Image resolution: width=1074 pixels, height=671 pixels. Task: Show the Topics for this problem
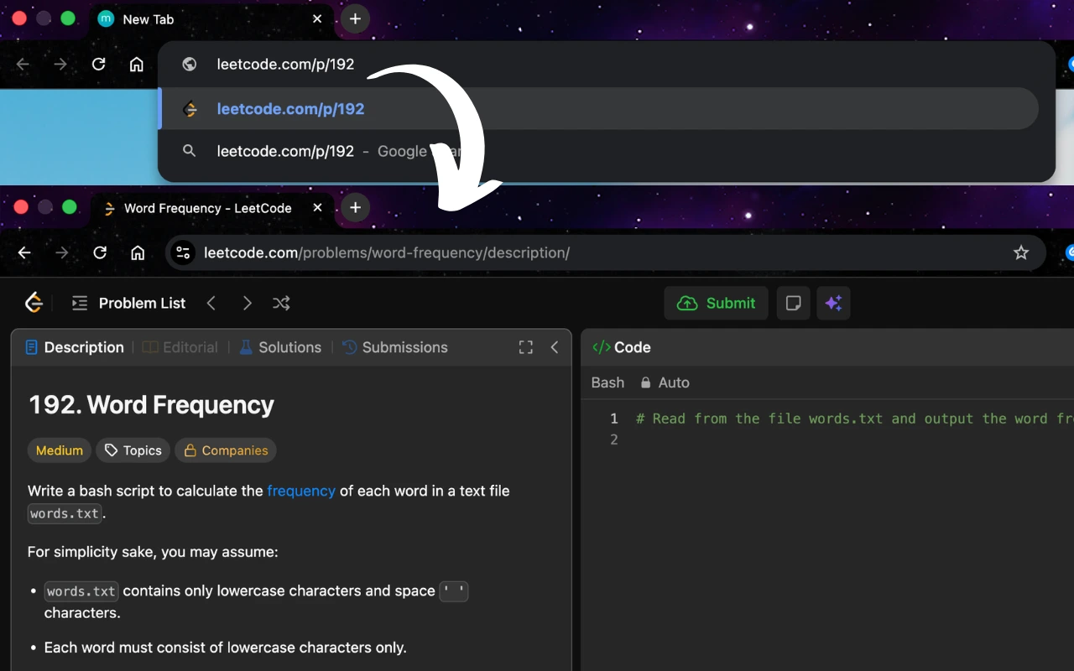[x=133, y=450]
